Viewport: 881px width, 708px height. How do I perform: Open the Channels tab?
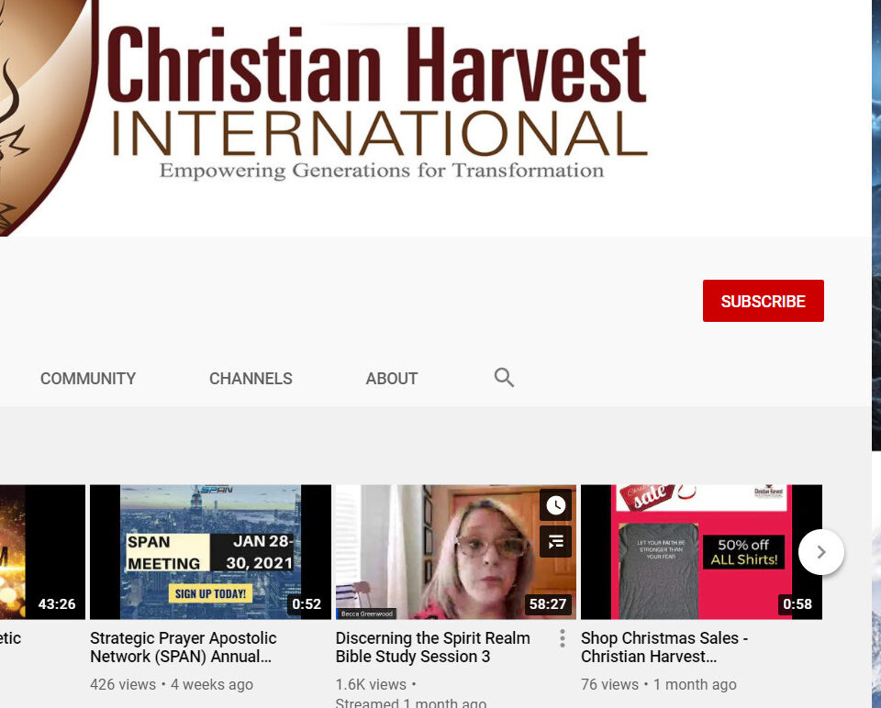point(251,379)
